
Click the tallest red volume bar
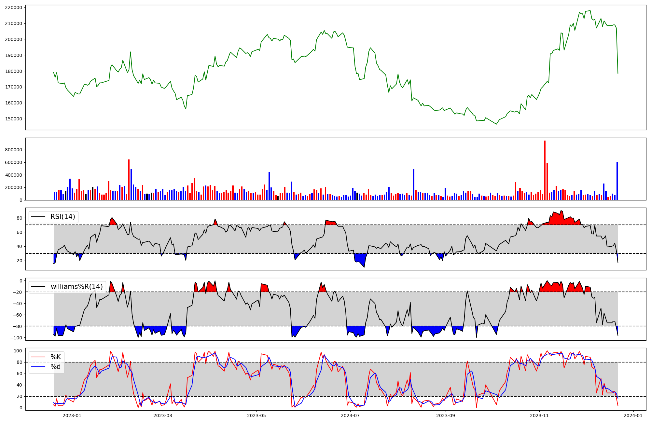coord(545,171)
